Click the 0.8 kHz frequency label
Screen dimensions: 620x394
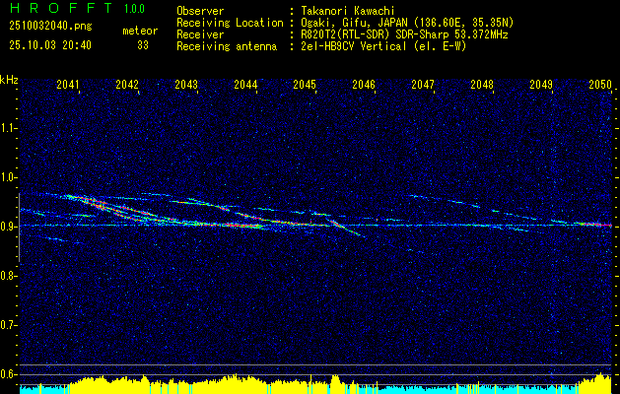[x=8, y=276]
